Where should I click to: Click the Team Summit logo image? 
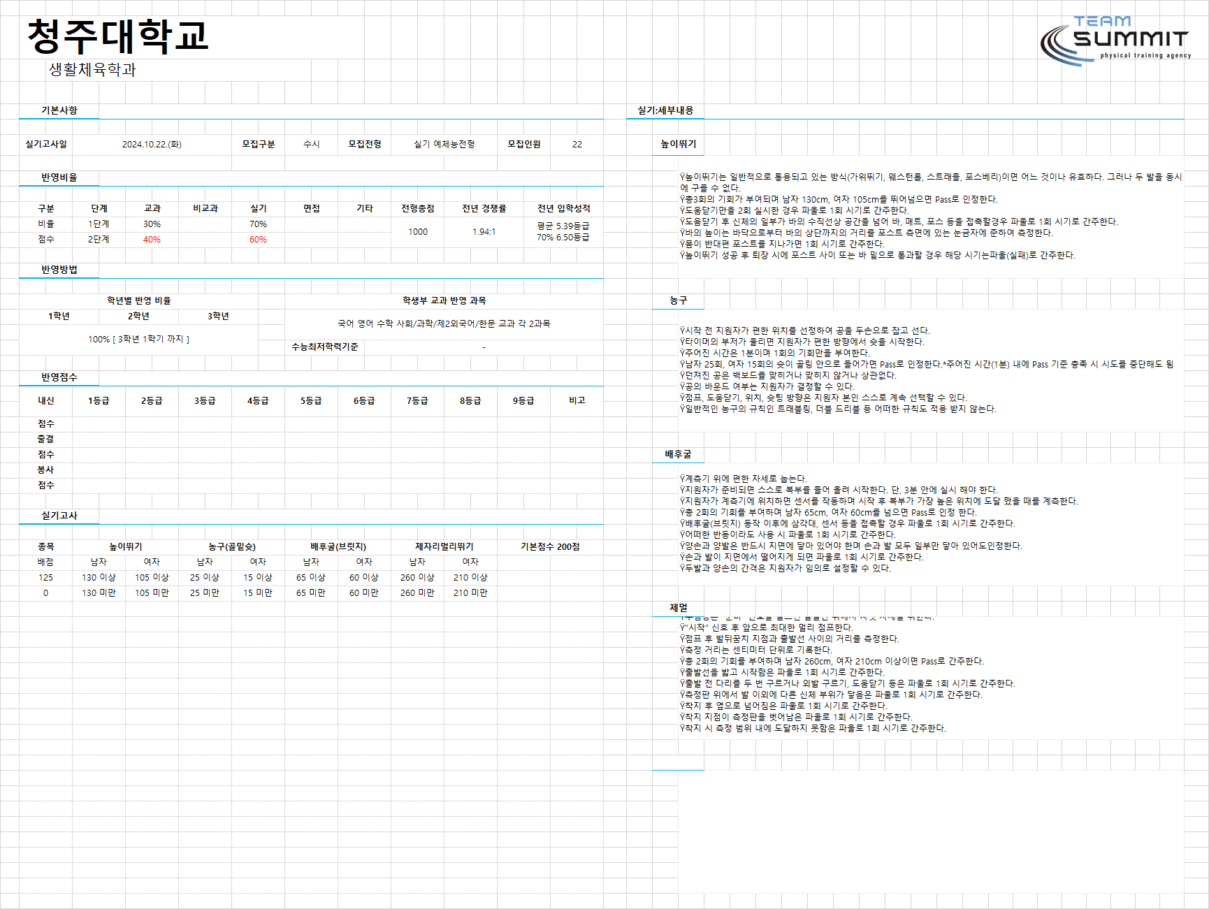point(1115,41)
